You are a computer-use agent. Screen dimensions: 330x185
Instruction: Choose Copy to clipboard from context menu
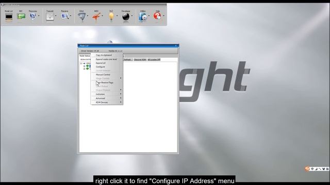pos(107,55)
